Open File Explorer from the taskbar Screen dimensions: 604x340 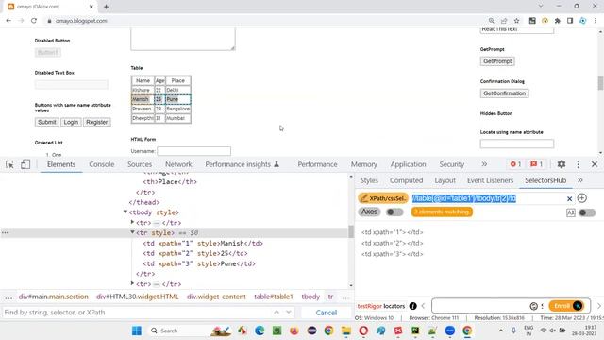pyautogui.click(x=346, y=331)
